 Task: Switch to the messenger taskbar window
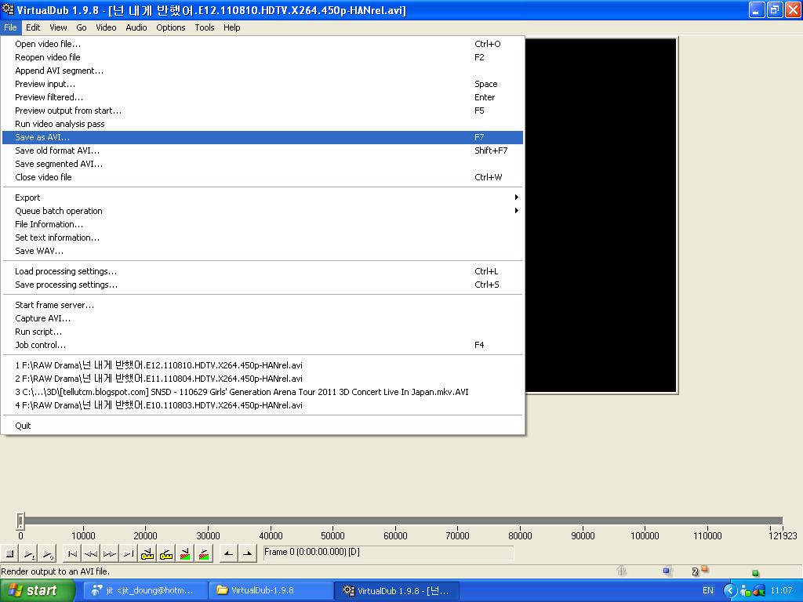point(145,590)
